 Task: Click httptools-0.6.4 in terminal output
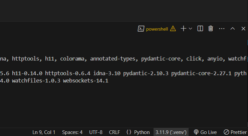(x=68, y=73)
